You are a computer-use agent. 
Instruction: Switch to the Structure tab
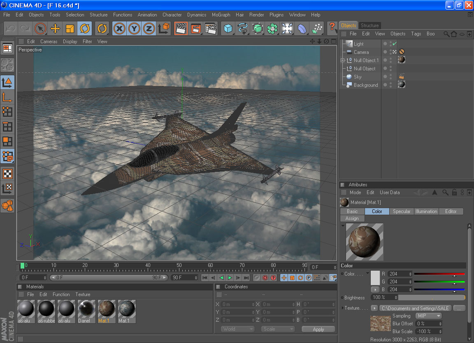[x=369, y=25]
